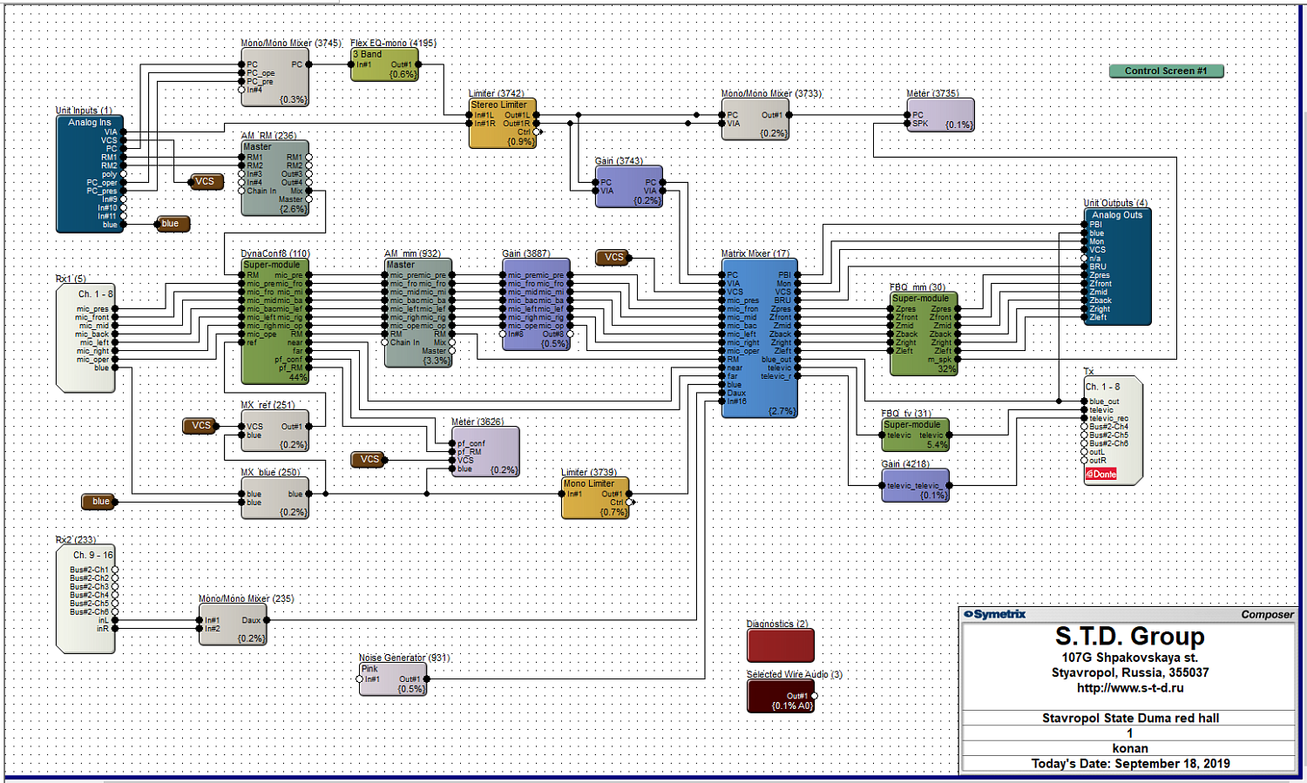Select the DynaConf8 Super-module block

coord(275,322)
